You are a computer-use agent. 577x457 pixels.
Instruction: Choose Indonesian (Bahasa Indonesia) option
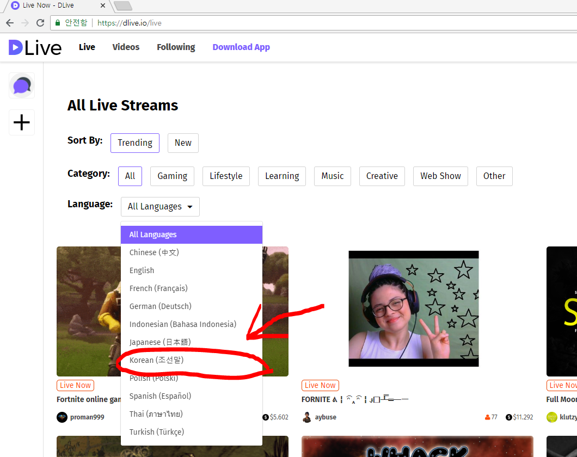click(192, 324)
